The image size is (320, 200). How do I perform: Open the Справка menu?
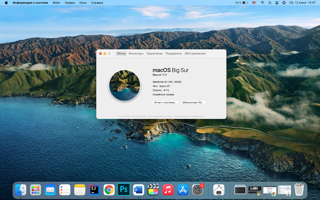pos(97,3)
